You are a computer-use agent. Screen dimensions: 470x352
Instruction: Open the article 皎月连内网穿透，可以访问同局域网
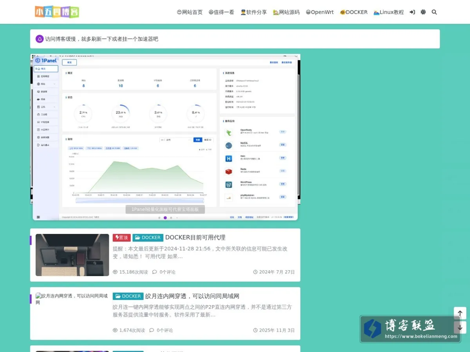[192, 296]
